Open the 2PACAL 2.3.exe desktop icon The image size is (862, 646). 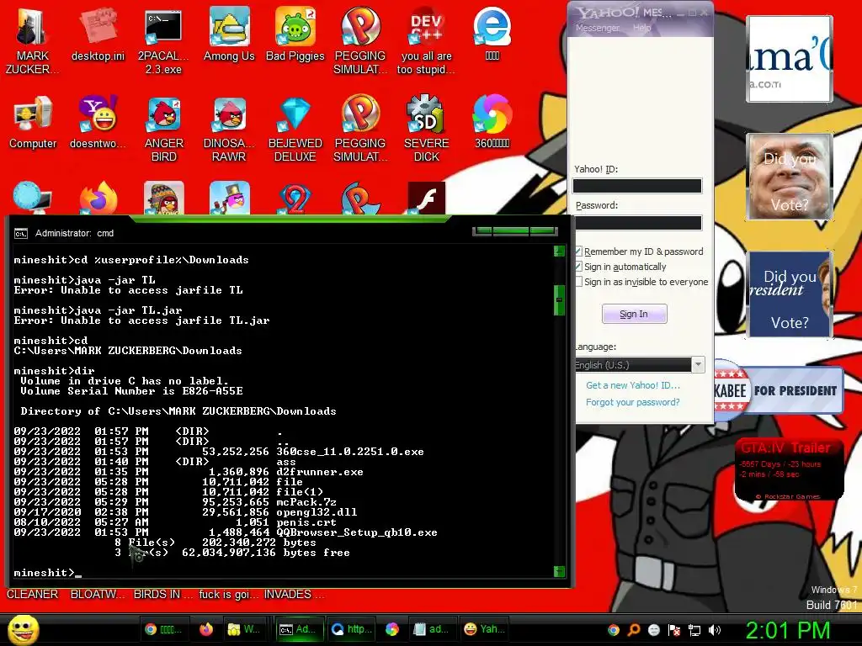pyautogui.click(x=163, y=40)
